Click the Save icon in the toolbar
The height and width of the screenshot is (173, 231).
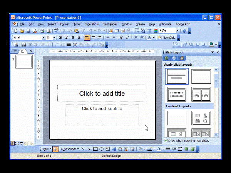pyautogui.click(x=28, y=31)
